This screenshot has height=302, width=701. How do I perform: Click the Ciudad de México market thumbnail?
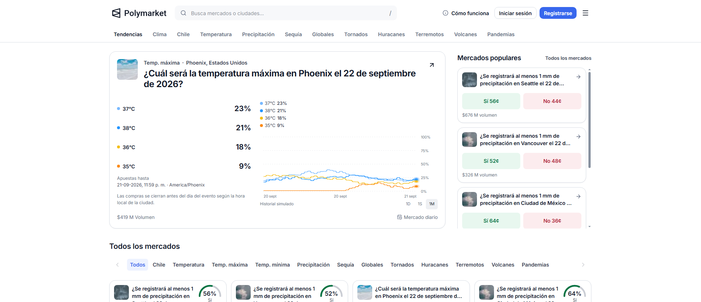coord(470,199)
